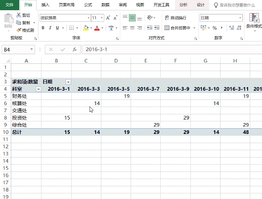Click the Tell Me search box
Image resolution: width=262 pixels, height=199 pixels.
tap(234, 5)
